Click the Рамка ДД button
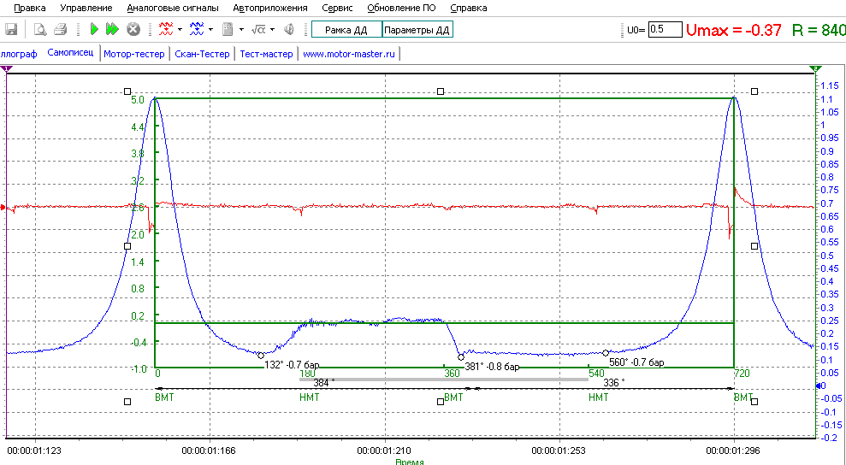The width and height of the screenshot is (846, 465). pos(346,30)
